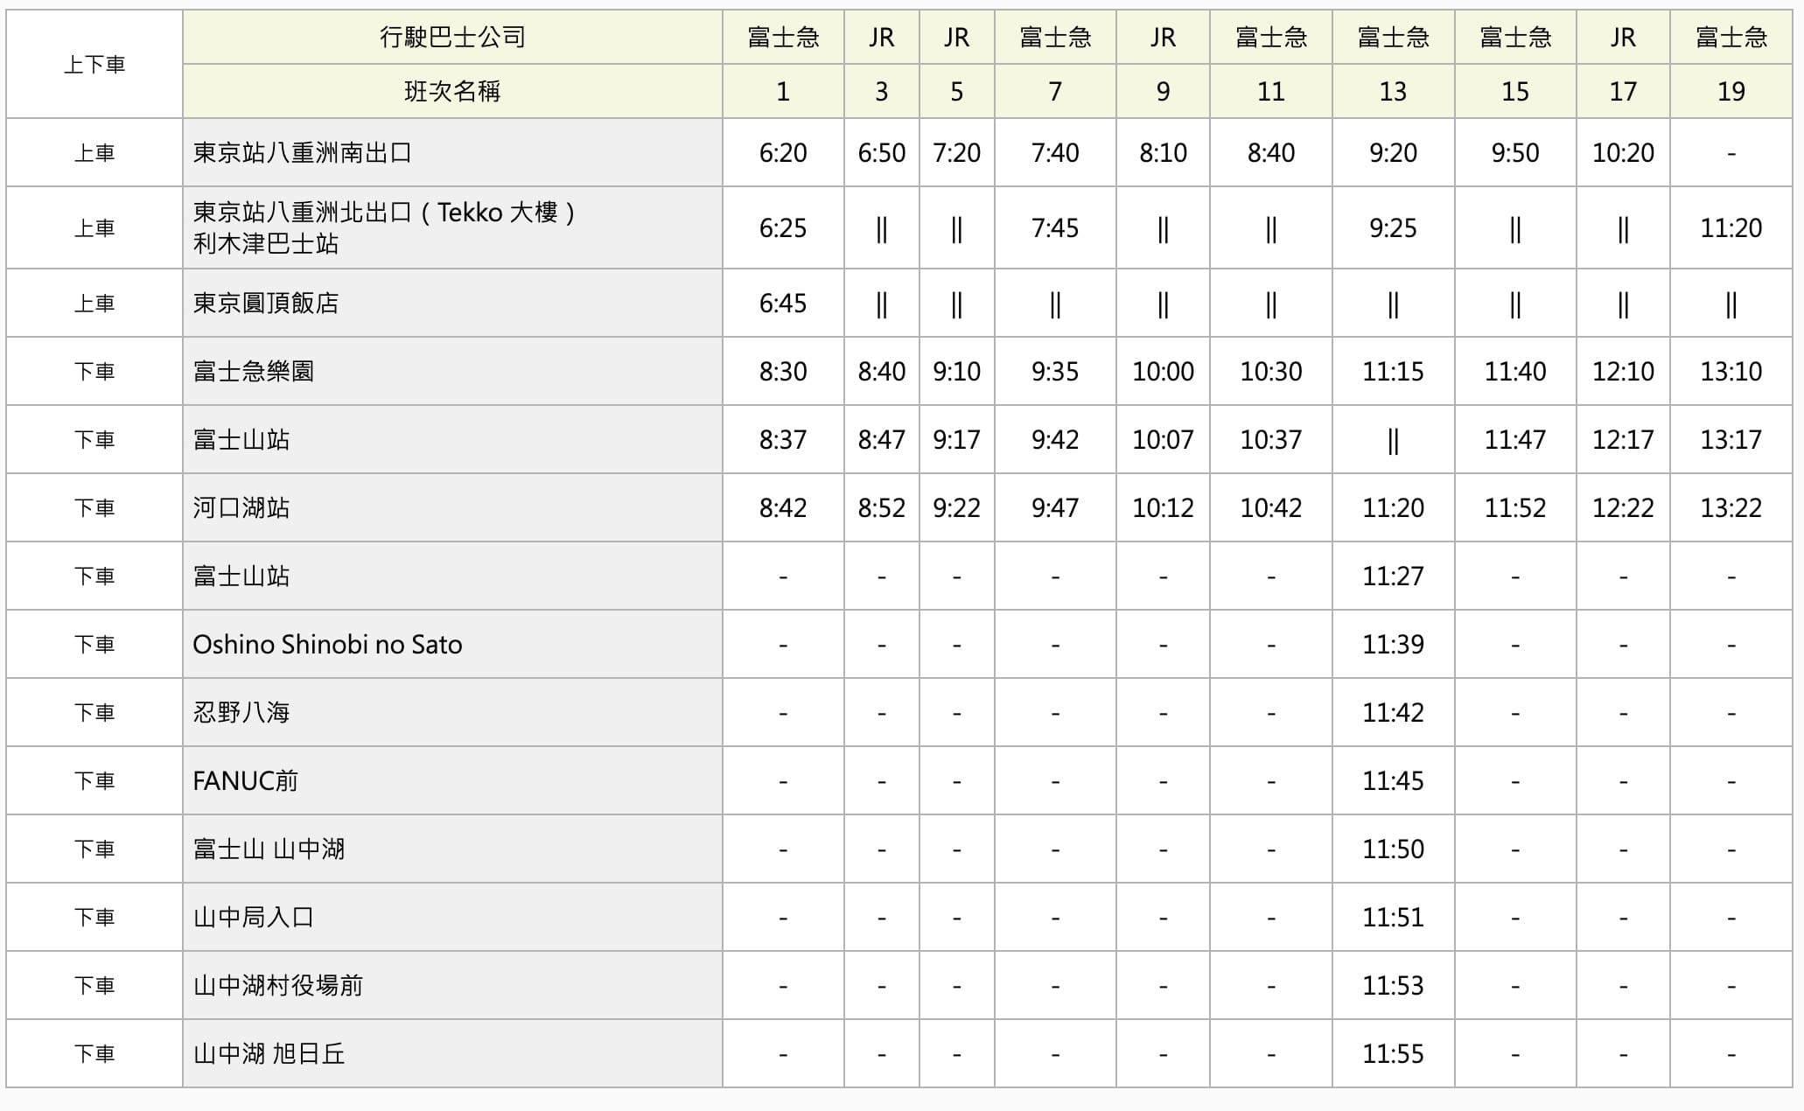Click the 11:15 arrival time

click(x=1393, y=372)
